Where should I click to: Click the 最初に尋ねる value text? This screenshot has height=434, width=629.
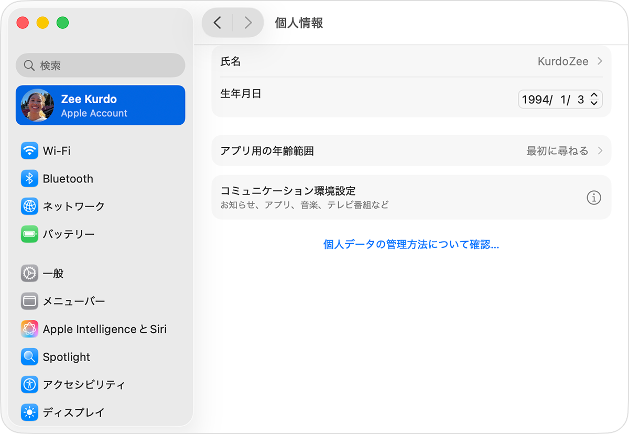click(557, 151)
